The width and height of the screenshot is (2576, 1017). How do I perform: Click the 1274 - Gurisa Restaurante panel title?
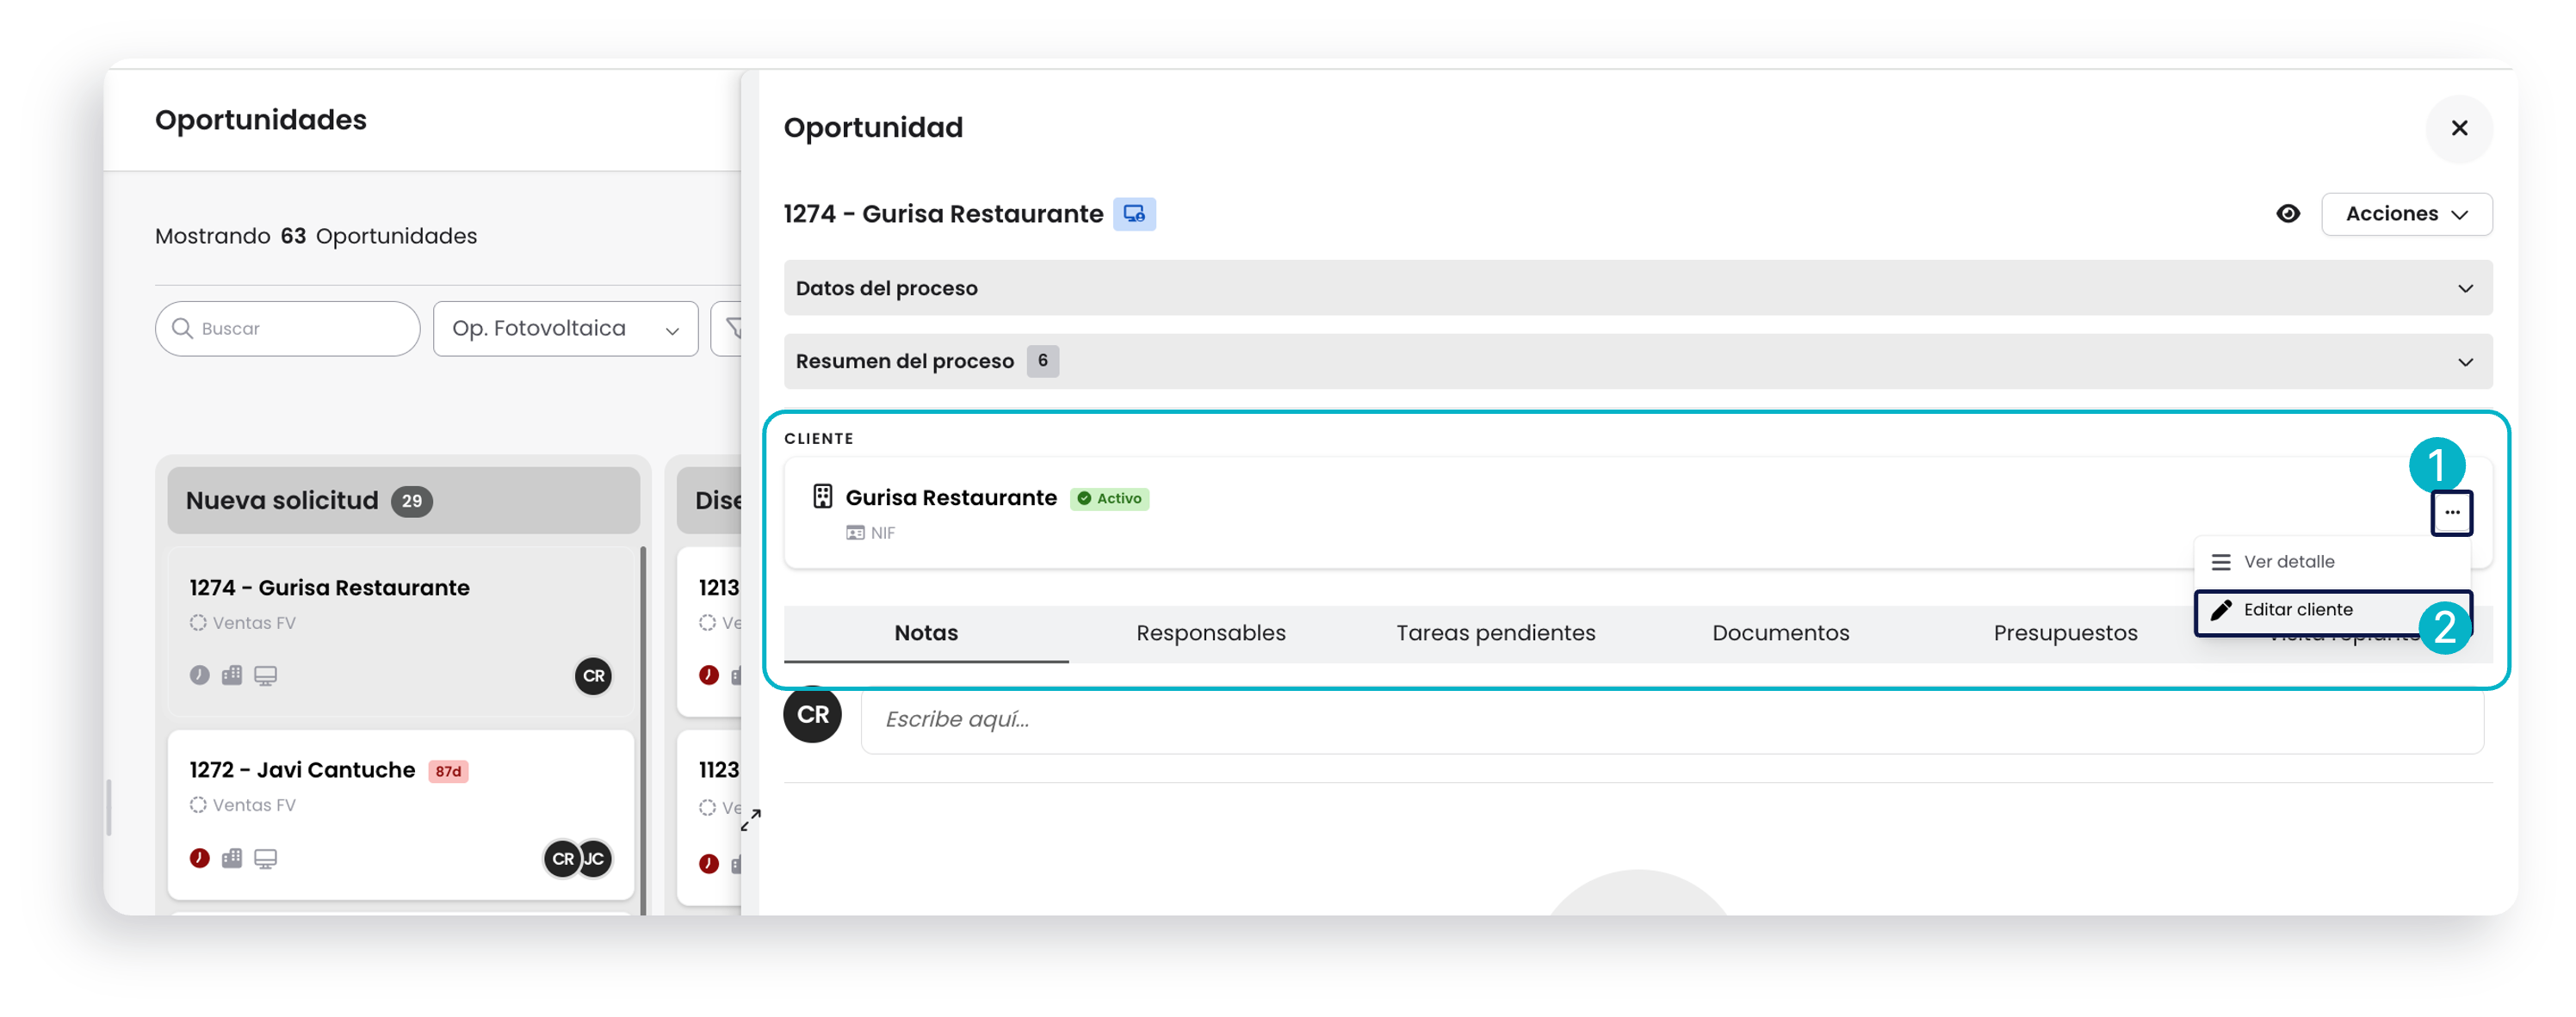coord(943,213)
